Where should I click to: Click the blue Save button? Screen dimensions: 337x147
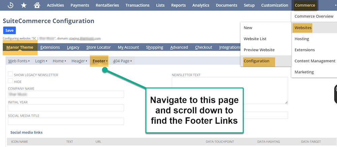tap(9, 31)
